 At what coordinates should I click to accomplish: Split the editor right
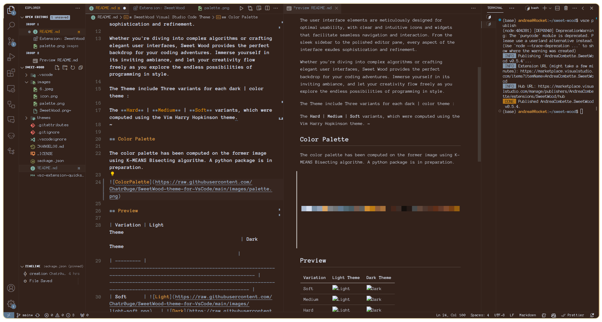pos(267,8)
